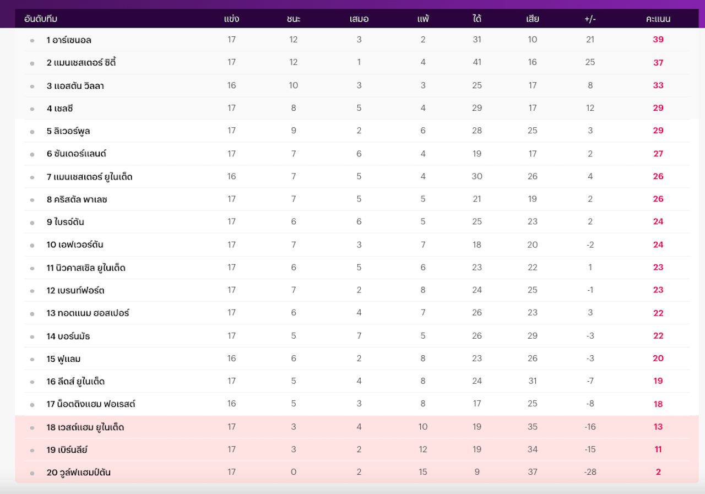Select the dot marker beside ลิเวอร์พูล
The height and width of the screenshot is (494, 705).
[x=32, y=132]
